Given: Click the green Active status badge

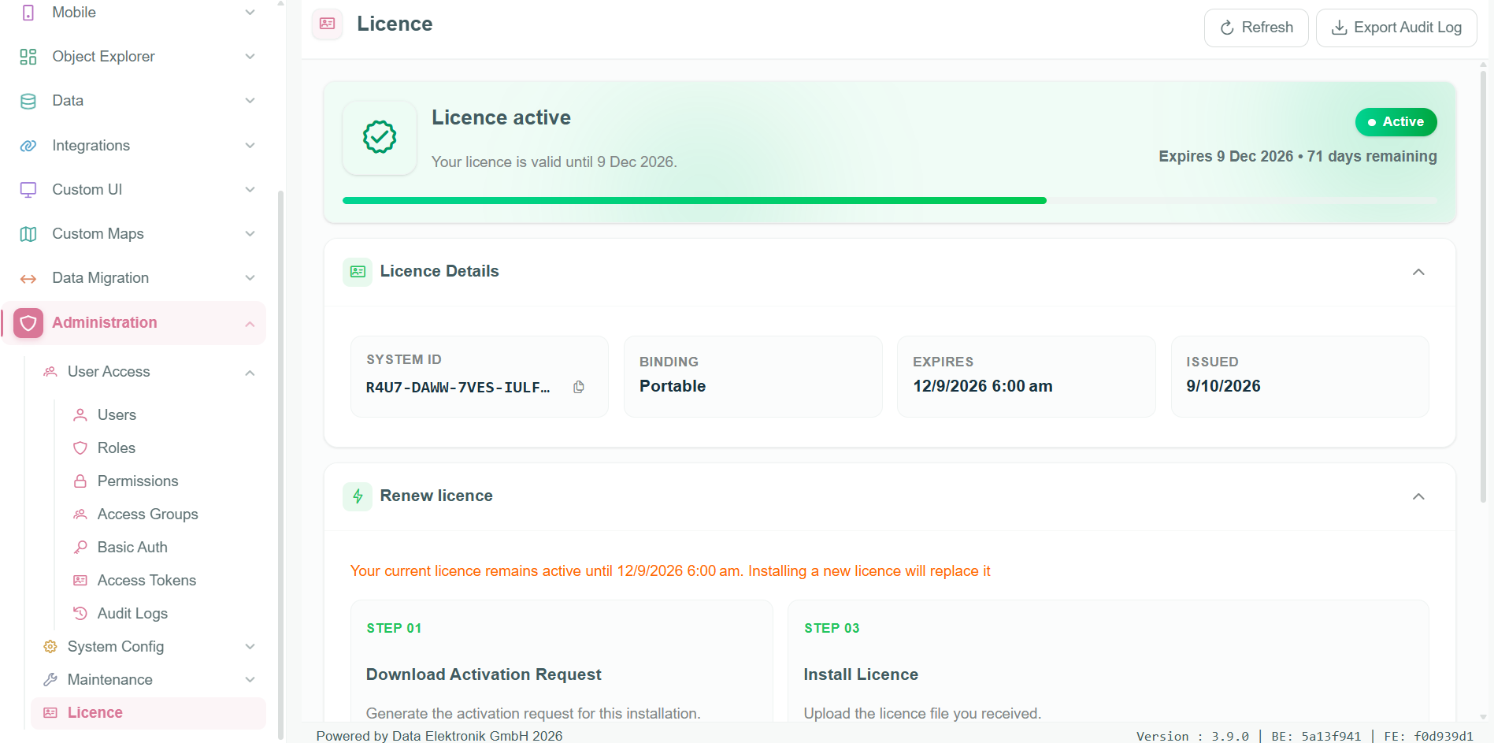Looking at the screenshot, I should 1396,122.
